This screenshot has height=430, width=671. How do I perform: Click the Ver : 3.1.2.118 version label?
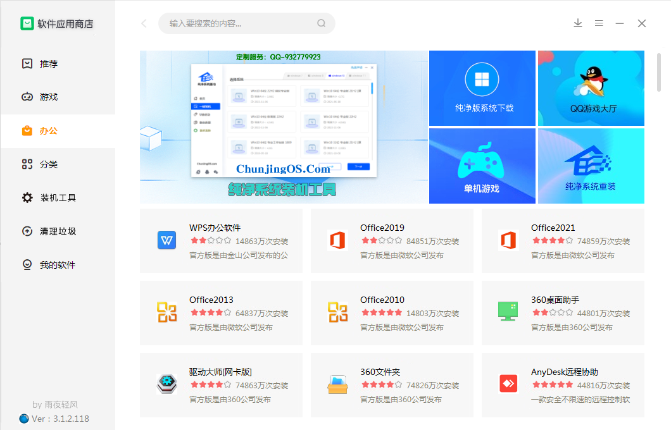point(60,419)
